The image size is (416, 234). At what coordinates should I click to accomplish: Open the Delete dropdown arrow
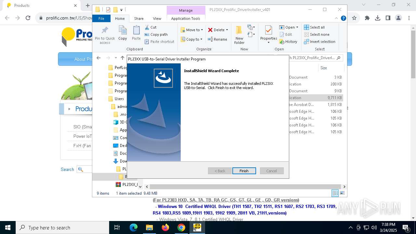227,30
